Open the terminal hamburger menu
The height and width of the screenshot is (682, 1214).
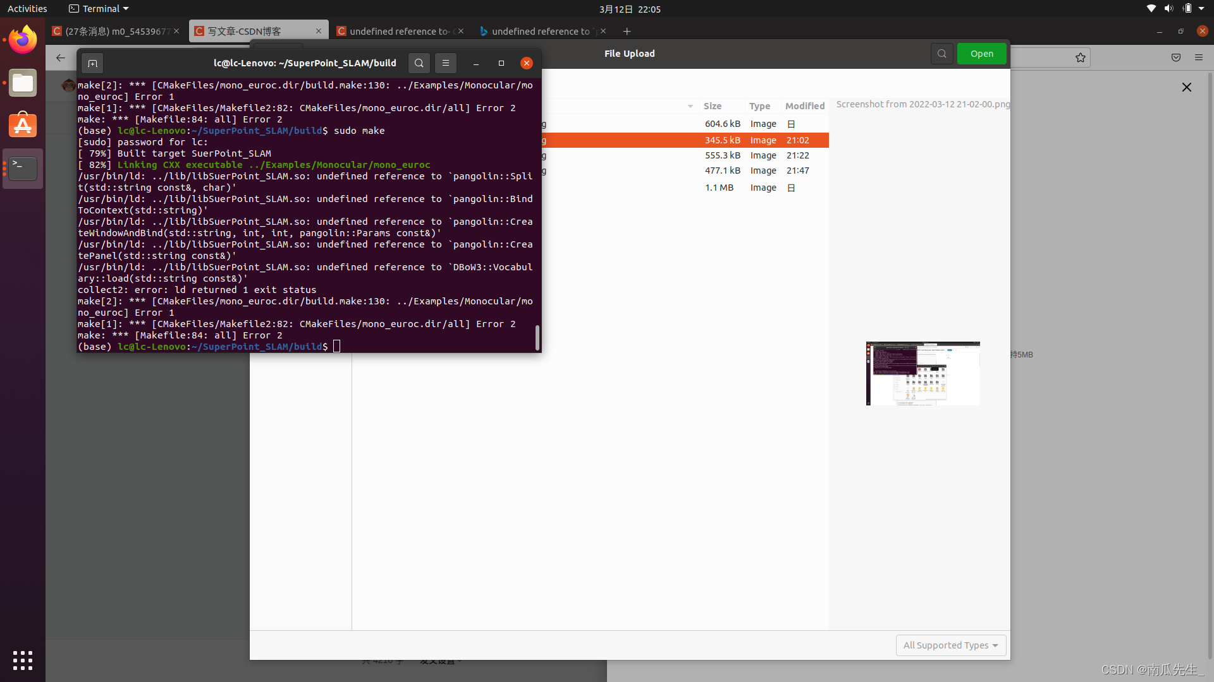[x=445, y=63]
